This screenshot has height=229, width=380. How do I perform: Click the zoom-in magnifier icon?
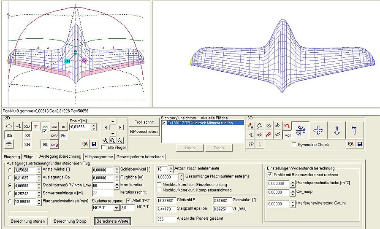(x=105, y=140)
